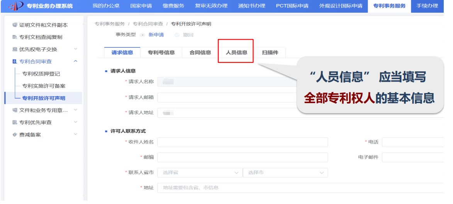
Task: Click the 优先权电子交换 sidebar icon
Action: [x=15, y=49]
